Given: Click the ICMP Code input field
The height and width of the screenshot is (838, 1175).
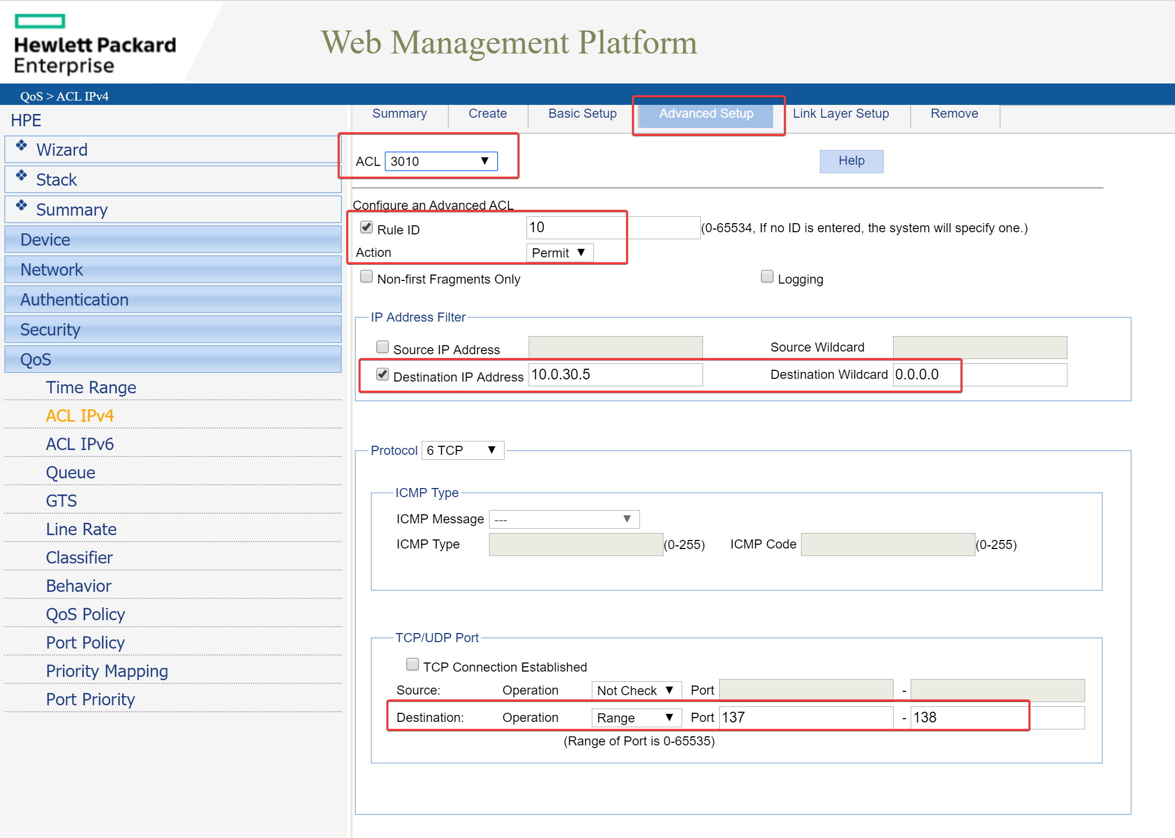Looking at the screenshot, I should [888, 544].
